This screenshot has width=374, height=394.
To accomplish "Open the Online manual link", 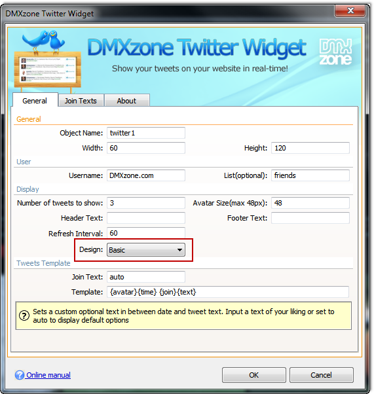I will (x=48, y=375).
